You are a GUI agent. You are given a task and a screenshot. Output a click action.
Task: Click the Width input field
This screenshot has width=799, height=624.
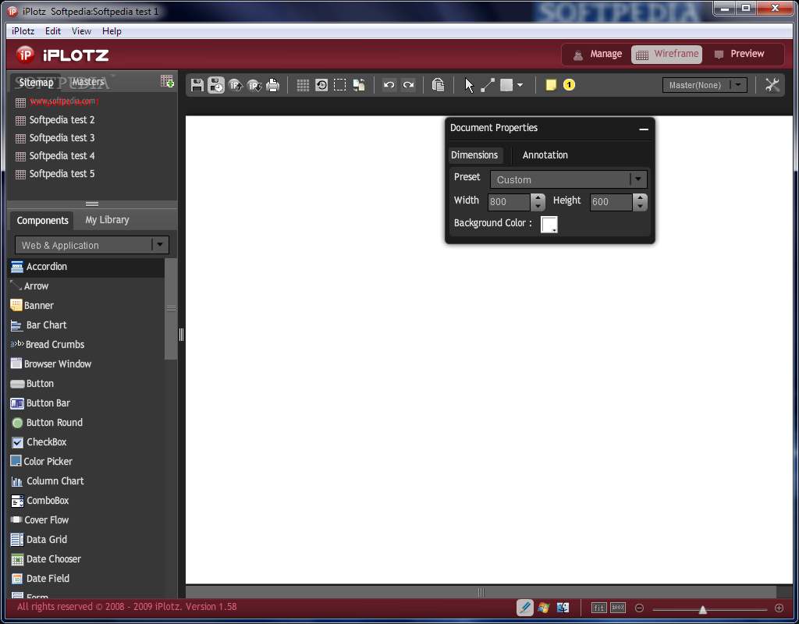[509, 202]
